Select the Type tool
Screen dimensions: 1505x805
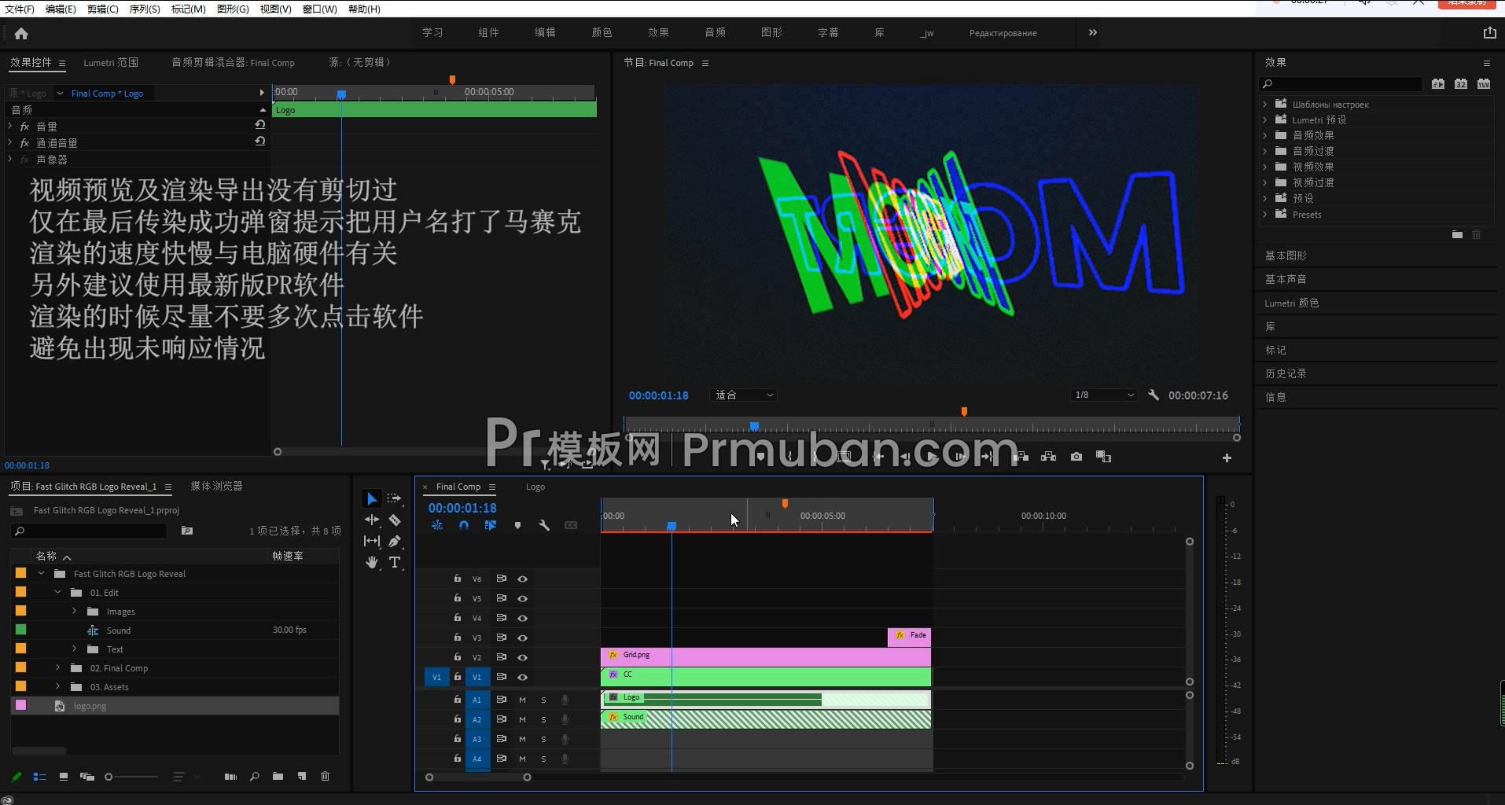click(396, 563)
